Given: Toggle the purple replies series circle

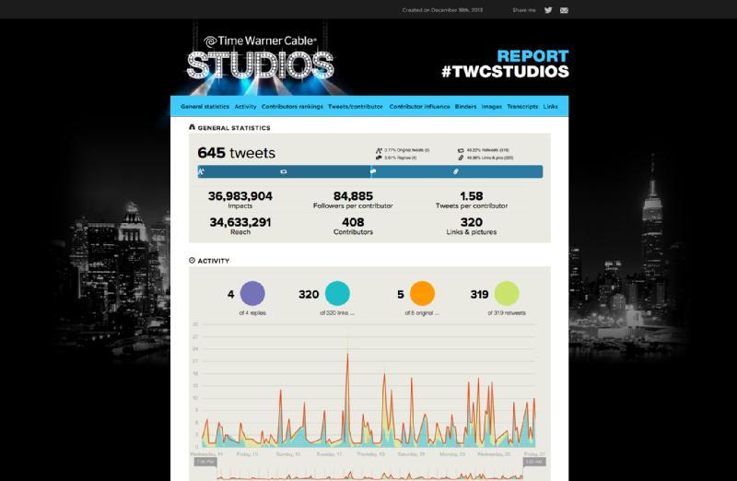Looking at the screenshot, I should [x=252, y=293].
